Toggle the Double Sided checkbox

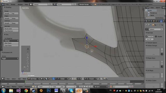point(156,36)
